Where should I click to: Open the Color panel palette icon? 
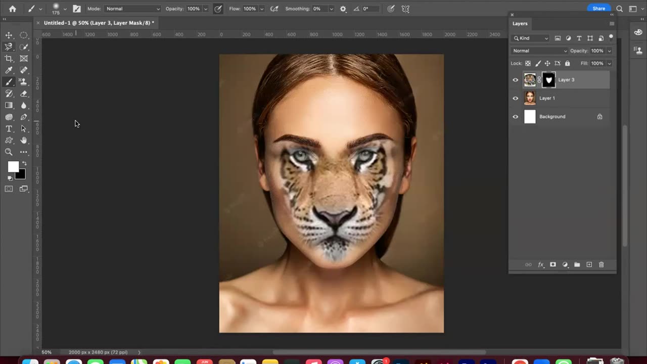pos(638,32)
